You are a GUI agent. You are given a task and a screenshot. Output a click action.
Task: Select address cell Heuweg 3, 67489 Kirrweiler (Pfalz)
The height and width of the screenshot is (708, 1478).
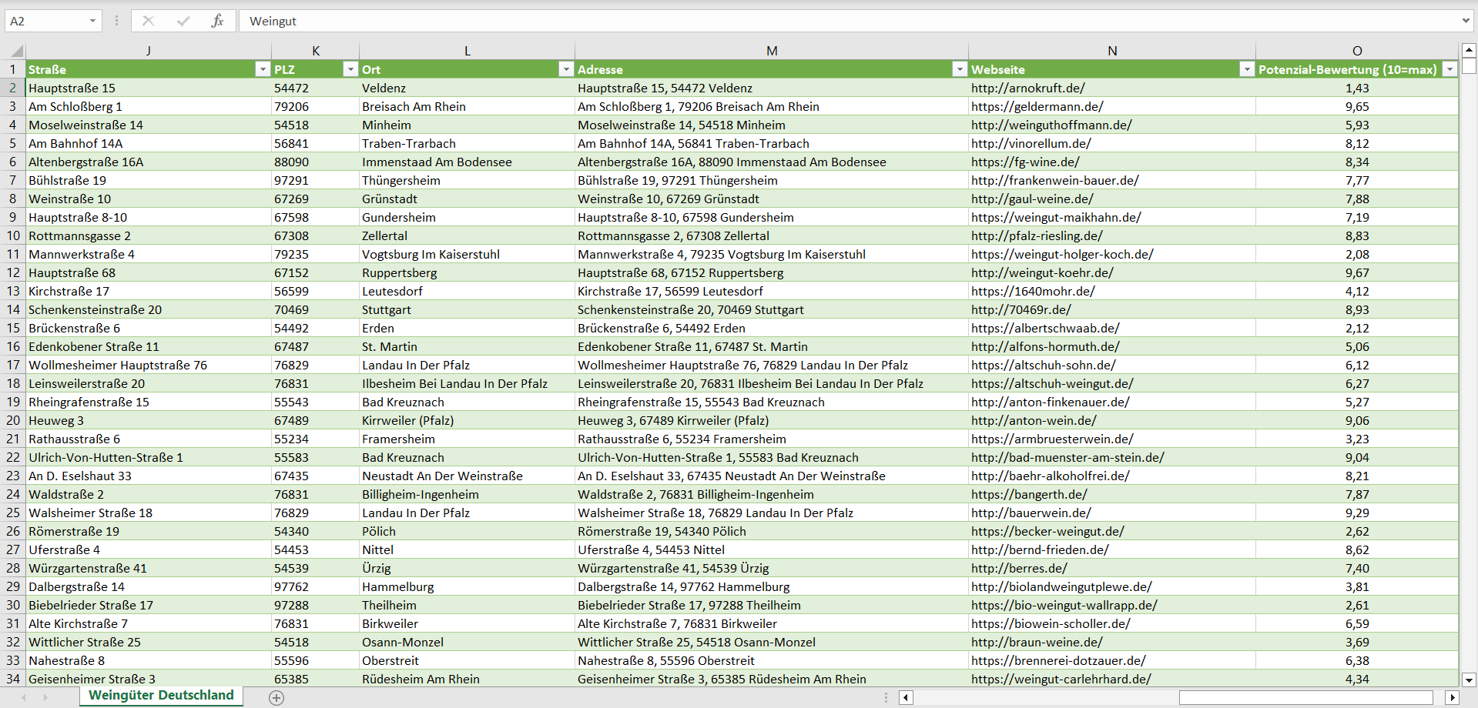(772, 420)
